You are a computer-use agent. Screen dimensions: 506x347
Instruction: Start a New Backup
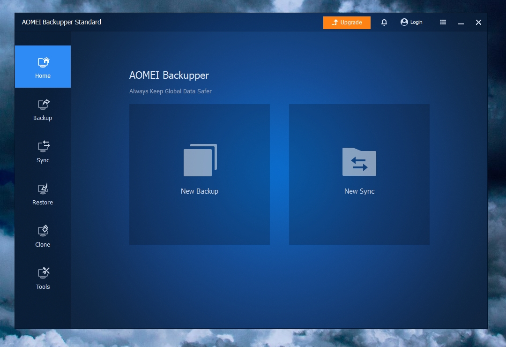pos(200,174)
